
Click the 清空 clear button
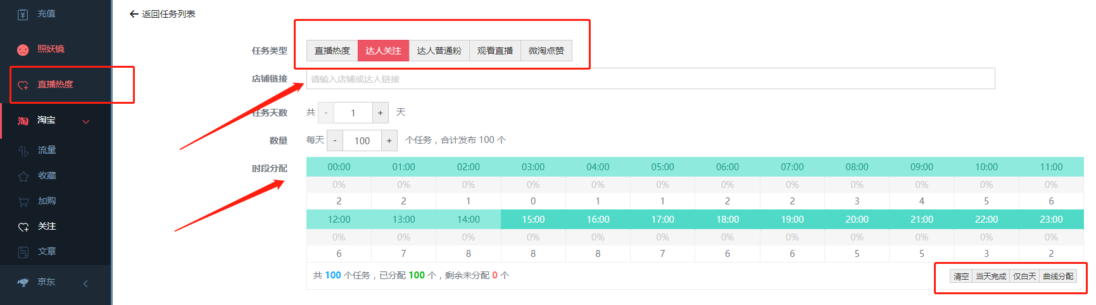click(961, 277)
